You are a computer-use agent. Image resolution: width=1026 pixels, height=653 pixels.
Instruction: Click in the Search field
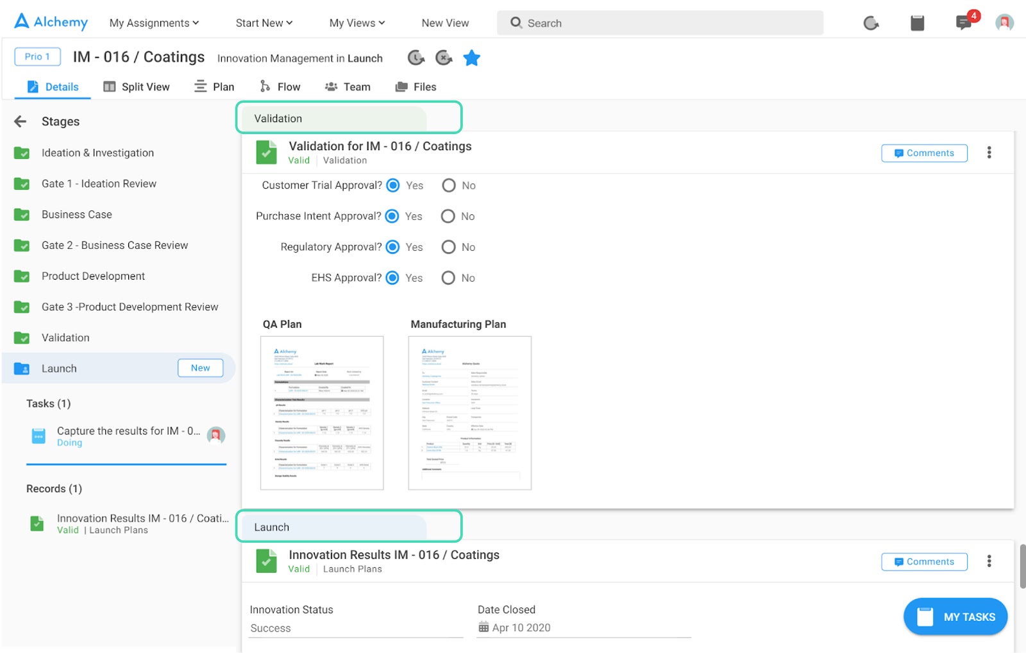coord(660,23)
